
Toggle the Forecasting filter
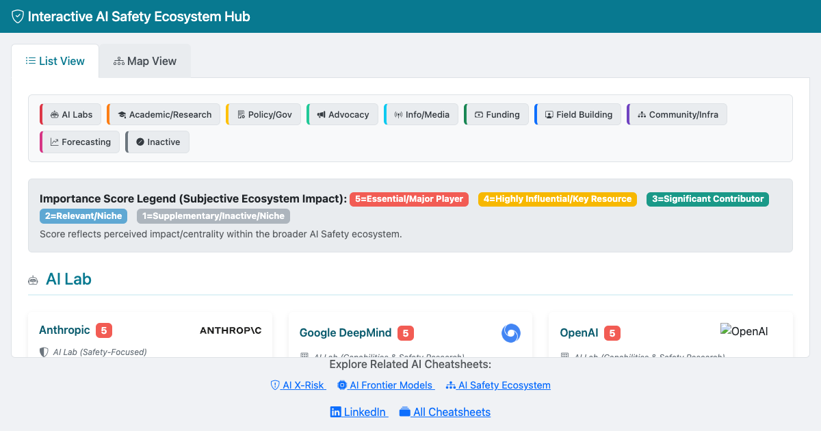pyautogui.click(x=80, y=142)
